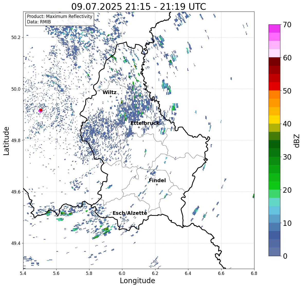Pick the bright green swatch just above 20 dBZ
The width and height of the screenshot is (303, 287).
coord(274,186)
